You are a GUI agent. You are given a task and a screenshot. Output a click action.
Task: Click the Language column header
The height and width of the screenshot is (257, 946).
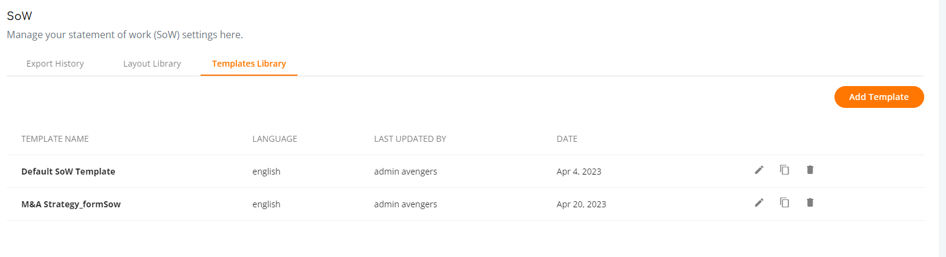275,139
